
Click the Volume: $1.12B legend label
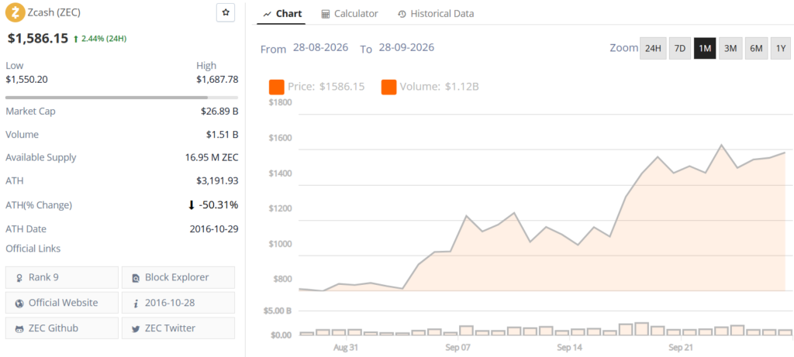440,87
